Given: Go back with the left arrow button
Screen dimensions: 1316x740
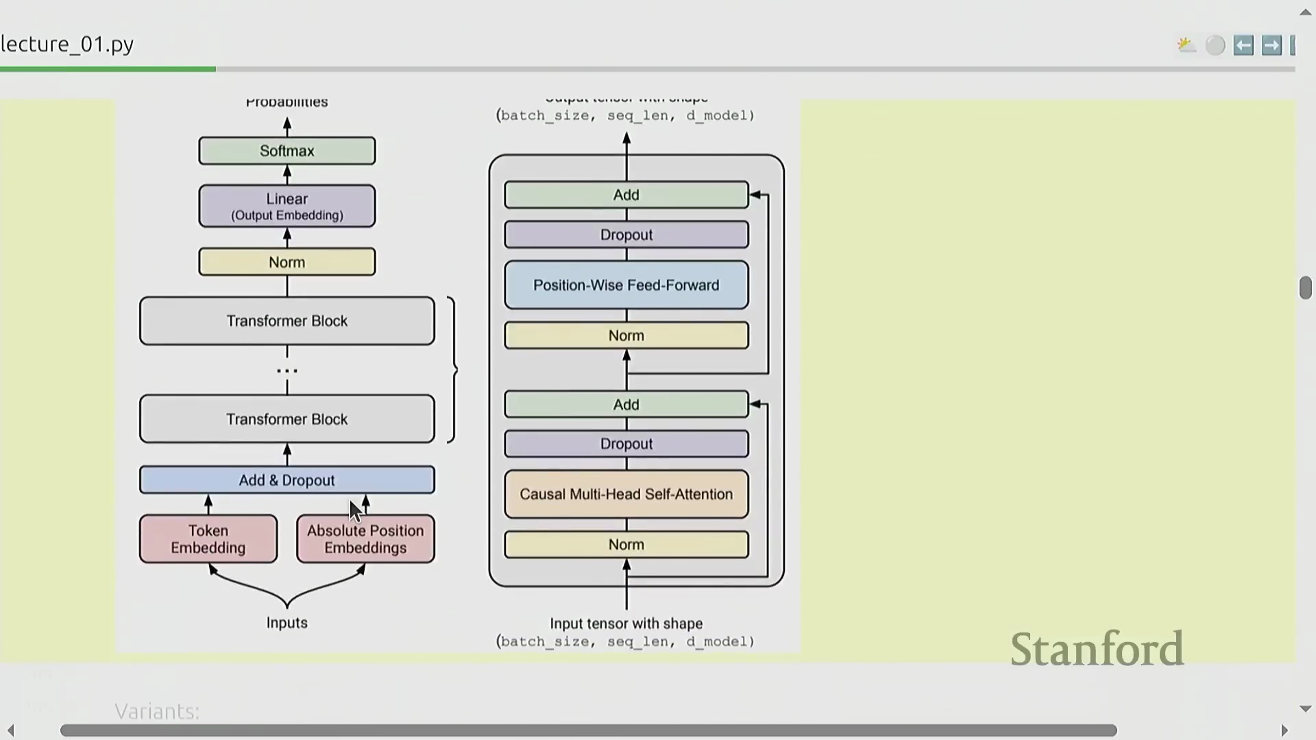Looking at the screenshot, I should 1243,45.
